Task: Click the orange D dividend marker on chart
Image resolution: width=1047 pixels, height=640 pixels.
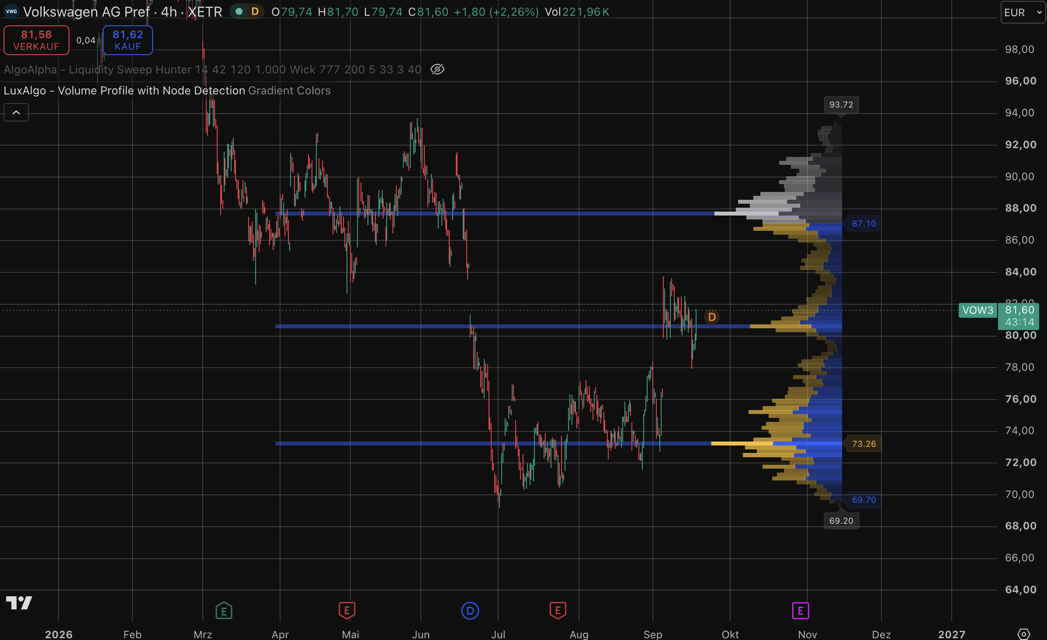Action: pos(712,317)
